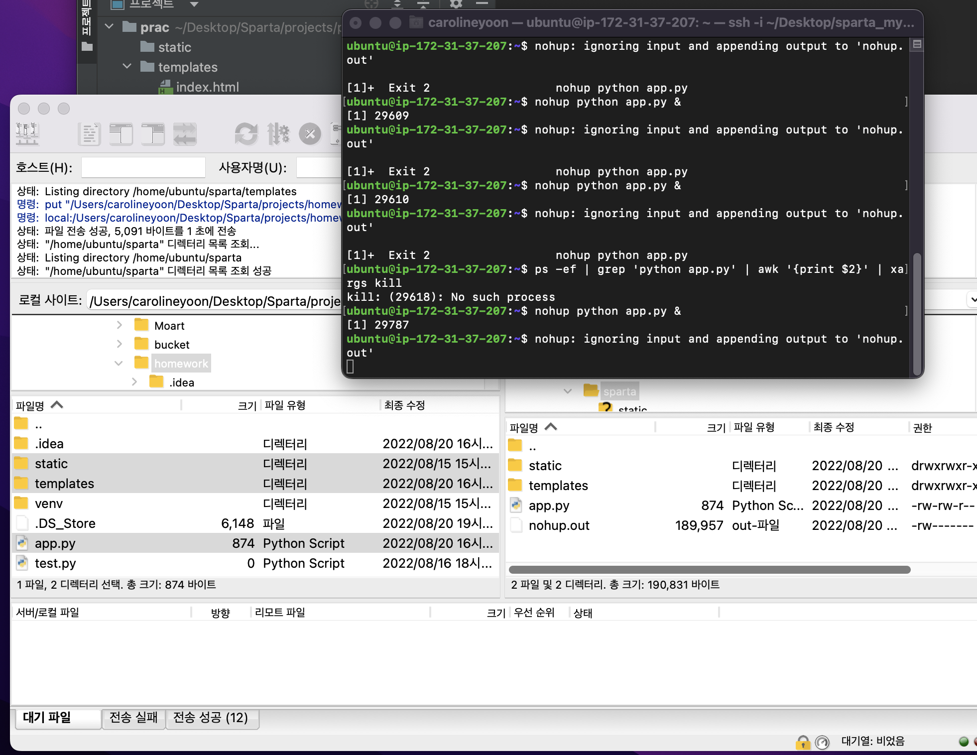Select local app.py Python file icon
The image size is (977, 755).
[x=21, y=543]
